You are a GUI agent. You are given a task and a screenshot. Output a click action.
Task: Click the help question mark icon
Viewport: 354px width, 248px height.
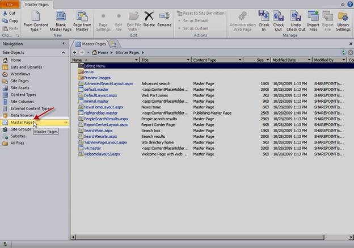click(350, 5)
